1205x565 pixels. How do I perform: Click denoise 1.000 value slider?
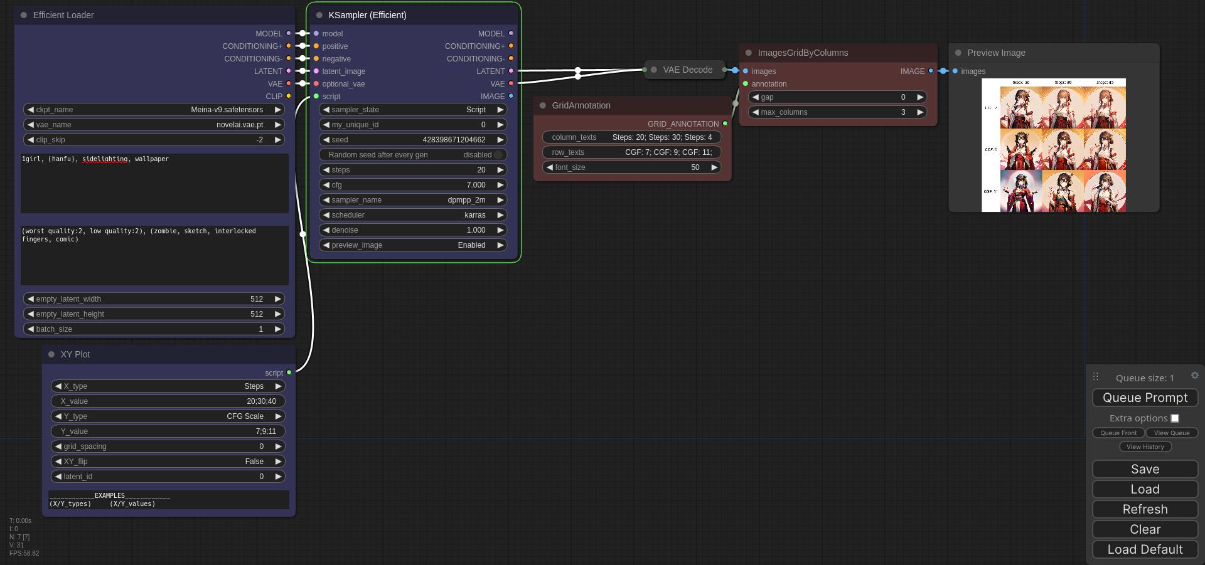click(x=413, y=230)
